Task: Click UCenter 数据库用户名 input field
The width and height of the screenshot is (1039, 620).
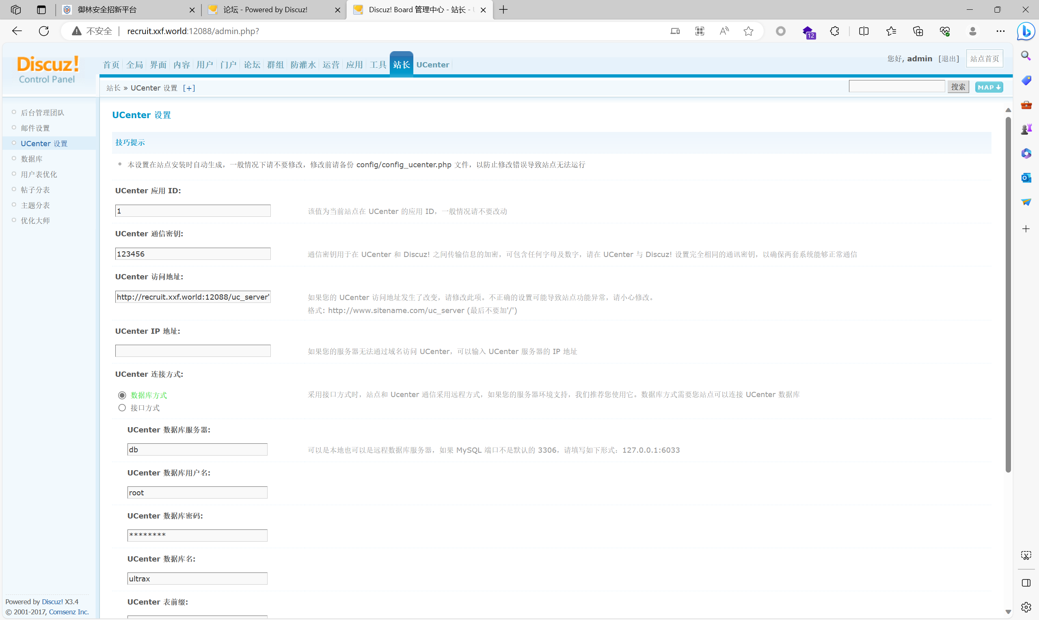Action: (x=197, y=493)
